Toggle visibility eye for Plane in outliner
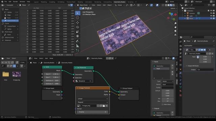The height and width of the screenshot is (121, 216). pyautogui.click(x=211, y=18)
